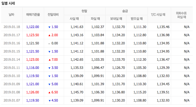
Task: Click the rate 1,122.00
Action: (x=33, y=27)
